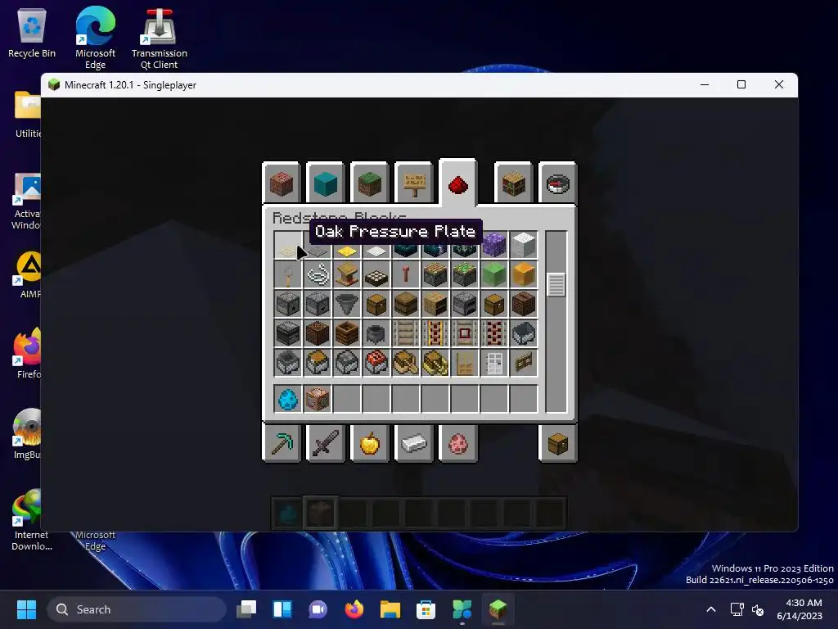Select the Composter block

tap(347, 334)
